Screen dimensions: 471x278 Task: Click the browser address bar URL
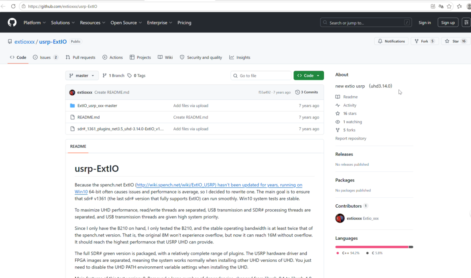tap(63, 6)
